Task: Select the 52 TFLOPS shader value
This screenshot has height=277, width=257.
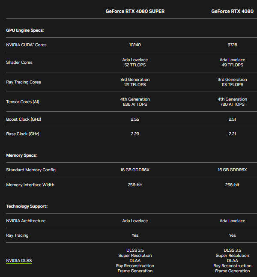Action: (135, 65)
